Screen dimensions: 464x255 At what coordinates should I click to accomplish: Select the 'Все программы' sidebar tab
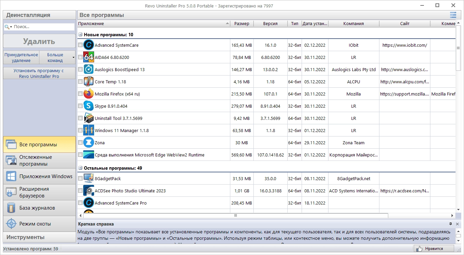[x=39, y=145]
